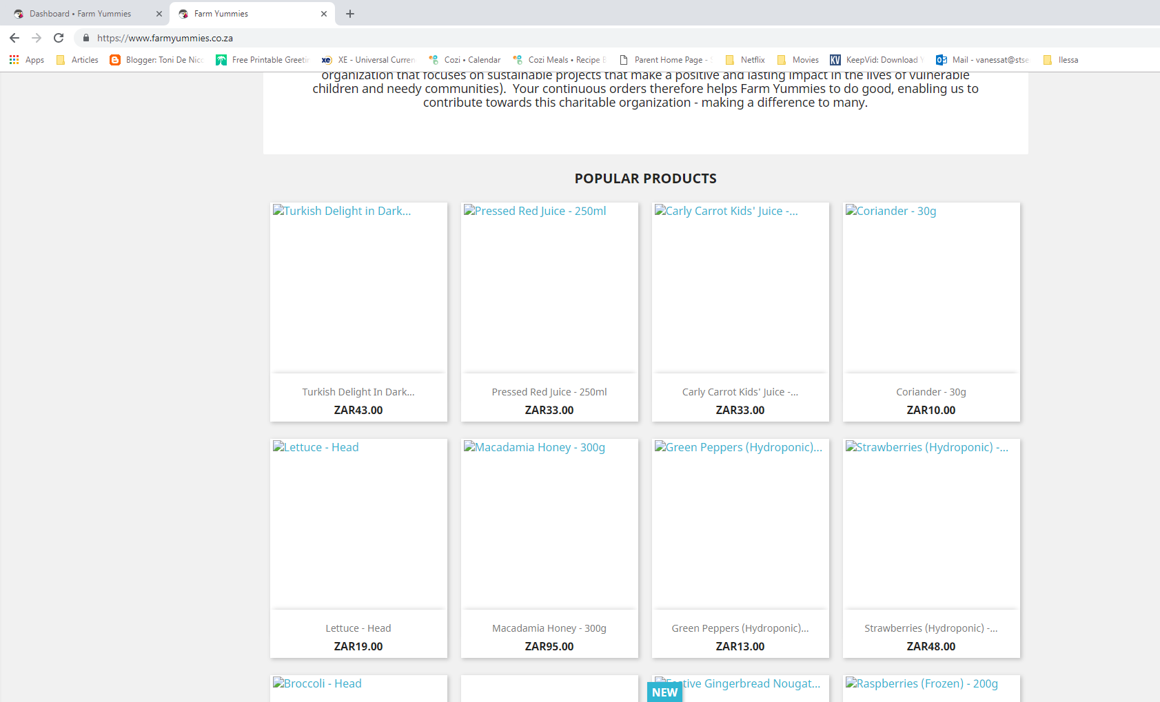Click the Lettuce - Head product title

pos(358,628)
